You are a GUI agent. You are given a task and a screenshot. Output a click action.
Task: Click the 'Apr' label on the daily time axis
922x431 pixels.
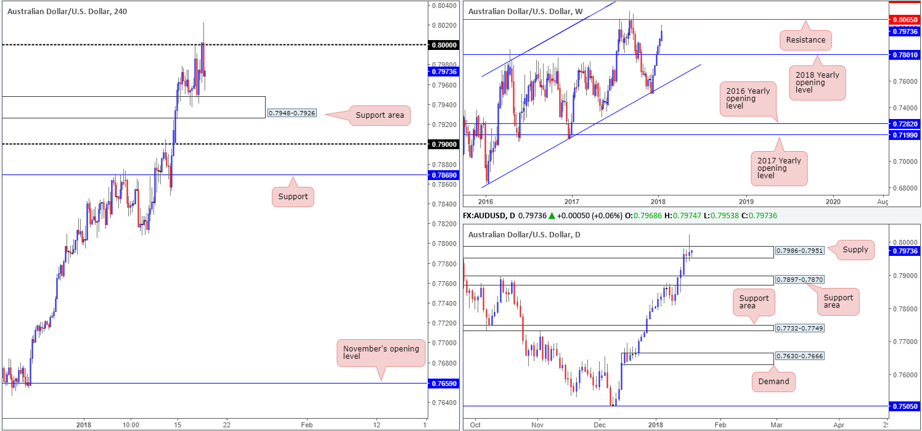[x=838, y=424]
